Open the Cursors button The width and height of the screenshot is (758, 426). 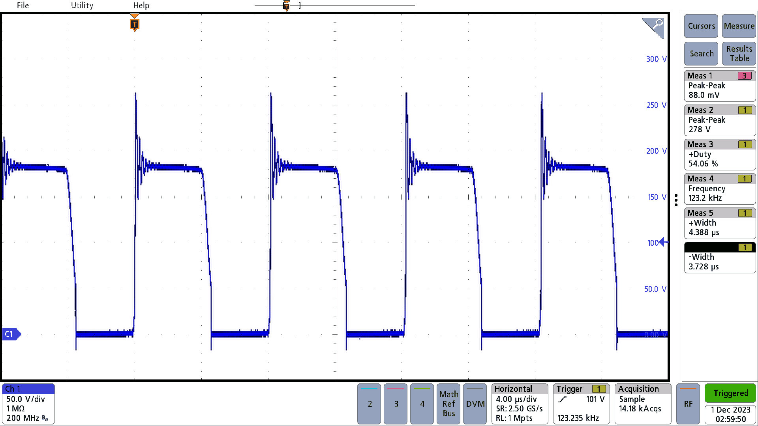pos(701,26)
